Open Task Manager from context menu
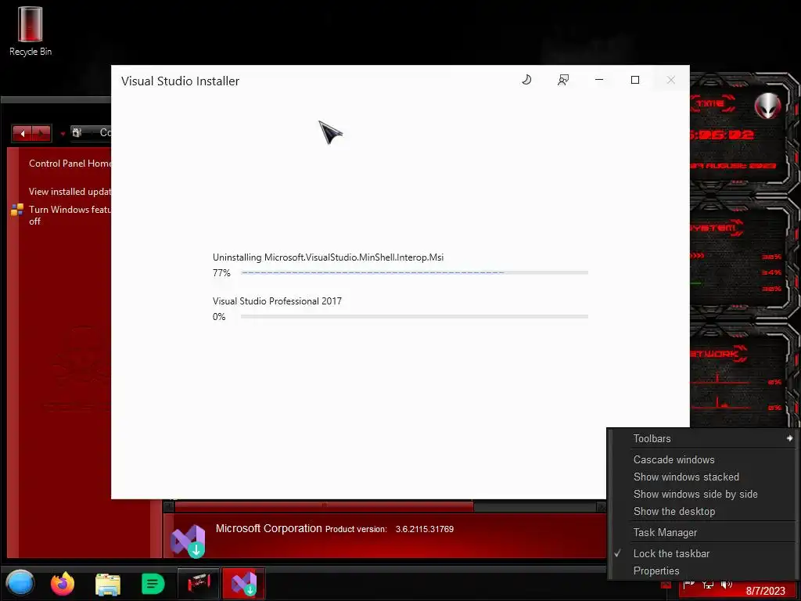The width and height of the screenshot is (801, 601). click(665, 532)
